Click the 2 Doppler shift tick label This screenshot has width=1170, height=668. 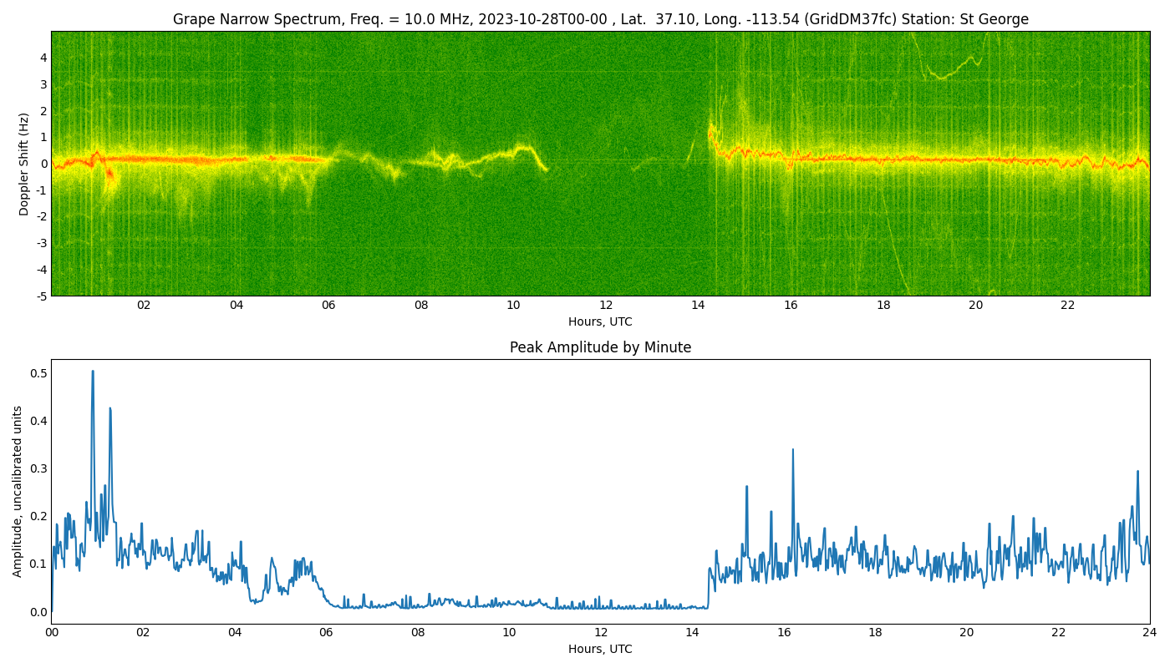[44, 111]
